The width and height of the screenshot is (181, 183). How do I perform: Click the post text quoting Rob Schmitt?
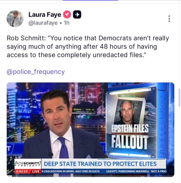[x=88, y=46]
